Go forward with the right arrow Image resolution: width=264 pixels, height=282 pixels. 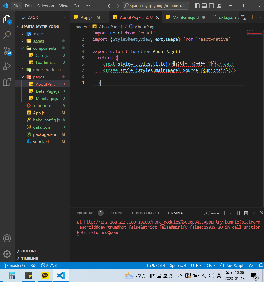[x=117, y=6]
